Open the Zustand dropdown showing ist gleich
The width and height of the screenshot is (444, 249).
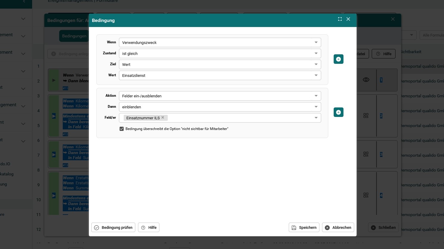220,53
